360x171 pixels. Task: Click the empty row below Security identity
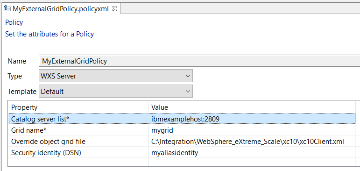(x=182, y=162)
